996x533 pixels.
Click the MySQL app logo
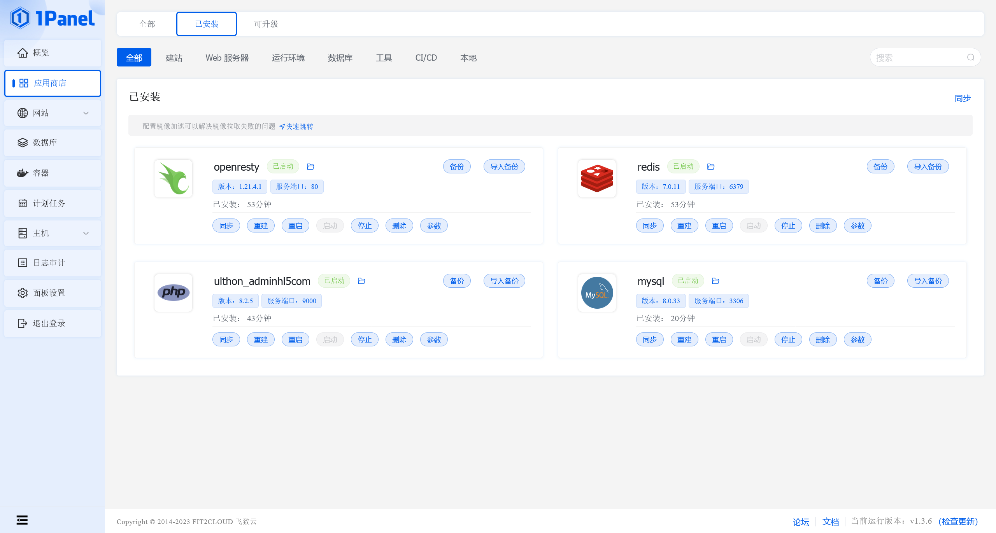coord(597,293)
